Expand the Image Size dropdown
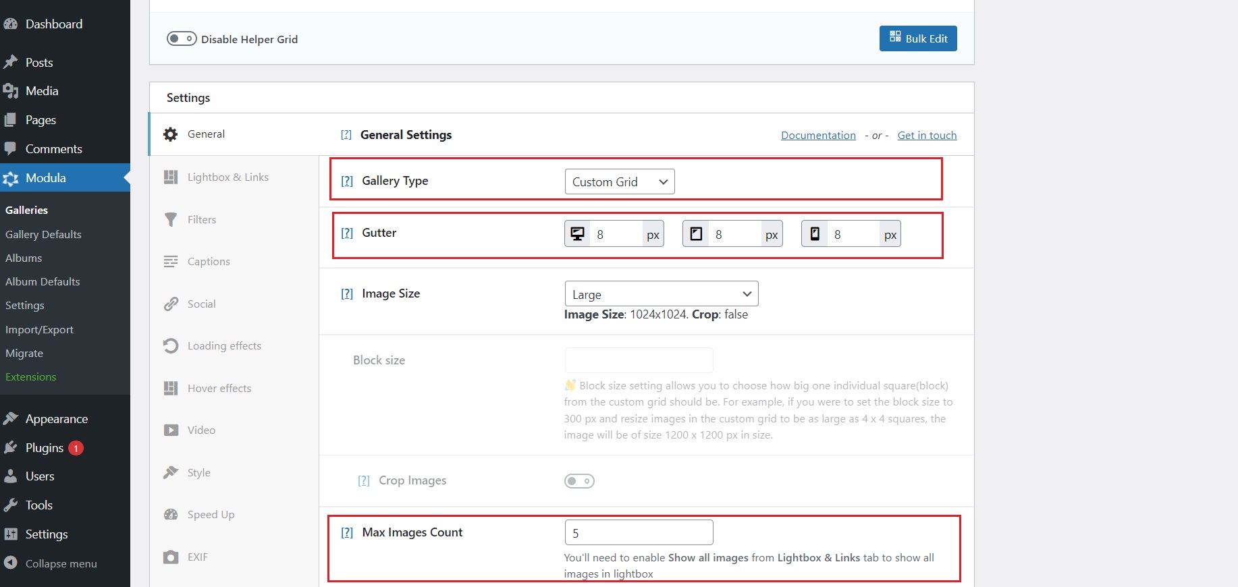 pos(661,294)
